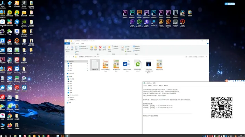Image resolution: width=245 pixels, height=137 pixels.
Task: Open the File menu in Notepad
Action: point(145,85)
